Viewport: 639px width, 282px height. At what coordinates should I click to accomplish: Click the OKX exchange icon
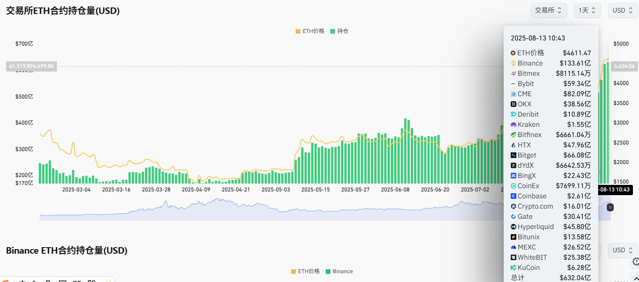pos(513,104)
